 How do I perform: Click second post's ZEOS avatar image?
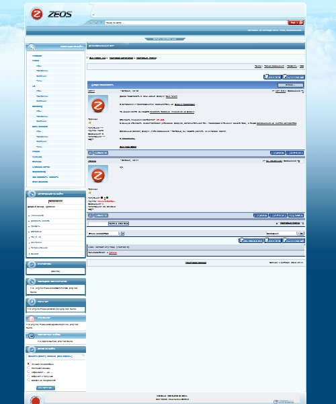click(x=98, y=174)
